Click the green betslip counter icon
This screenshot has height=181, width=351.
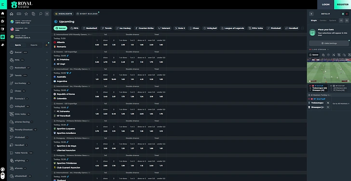[343, 14]
